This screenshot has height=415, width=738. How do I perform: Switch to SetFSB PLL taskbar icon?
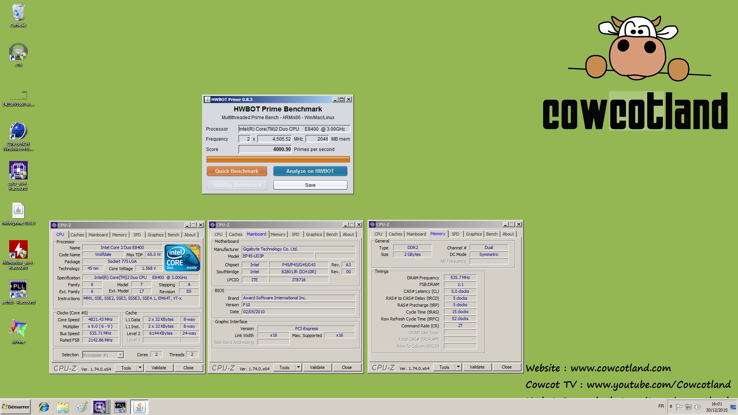120,407
